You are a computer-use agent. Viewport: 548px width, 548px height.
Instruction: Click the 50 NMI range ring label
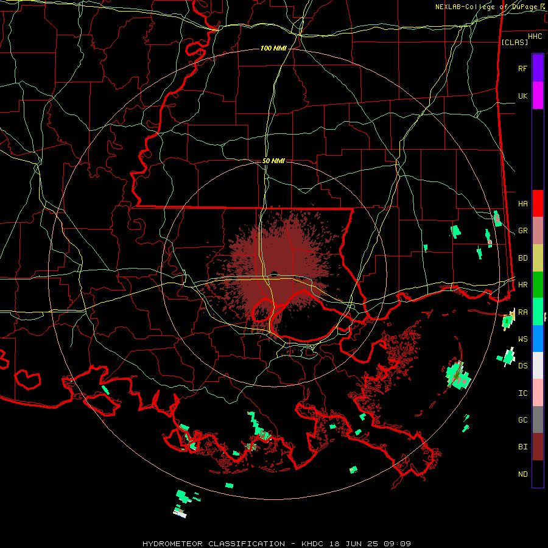[x=273, y=161]
